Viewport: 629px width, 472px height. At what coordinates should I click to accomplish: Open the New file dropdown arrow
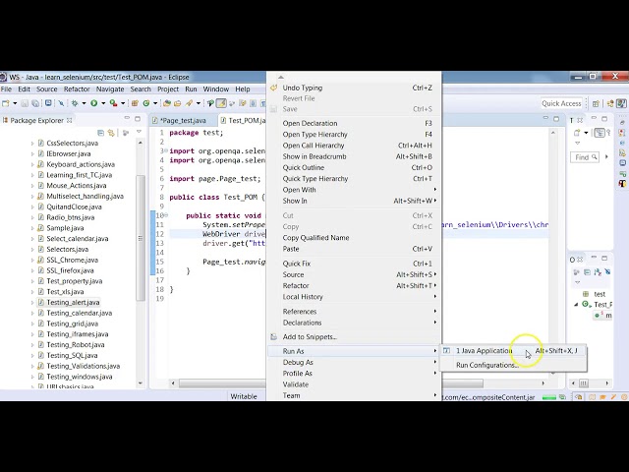click(16, 103)
